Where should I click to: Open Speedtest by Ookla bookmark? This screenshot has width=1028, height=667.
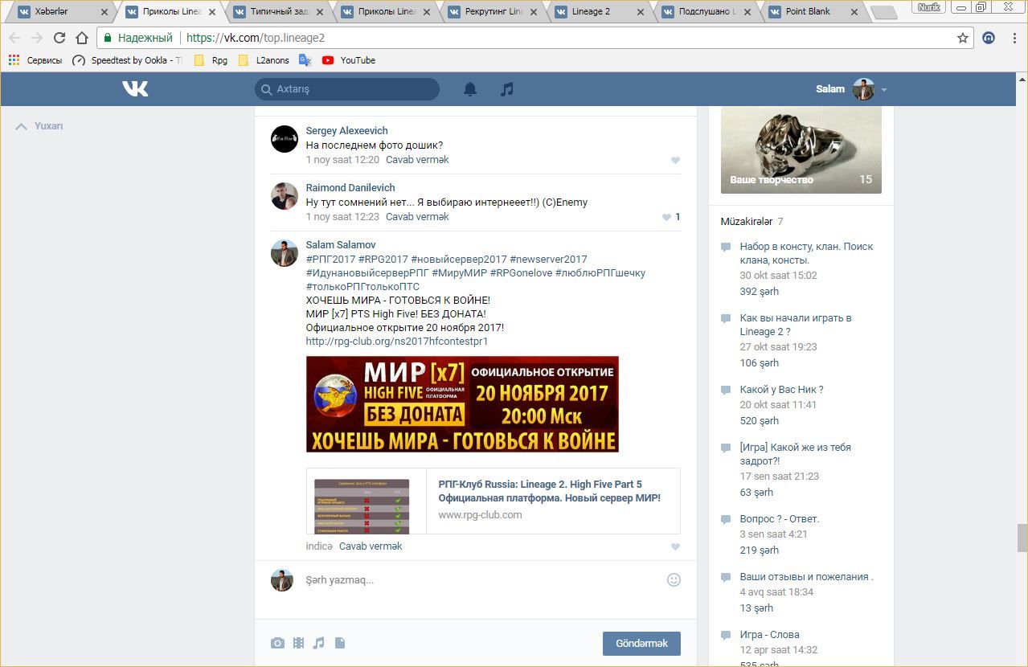tap(127, 60)
